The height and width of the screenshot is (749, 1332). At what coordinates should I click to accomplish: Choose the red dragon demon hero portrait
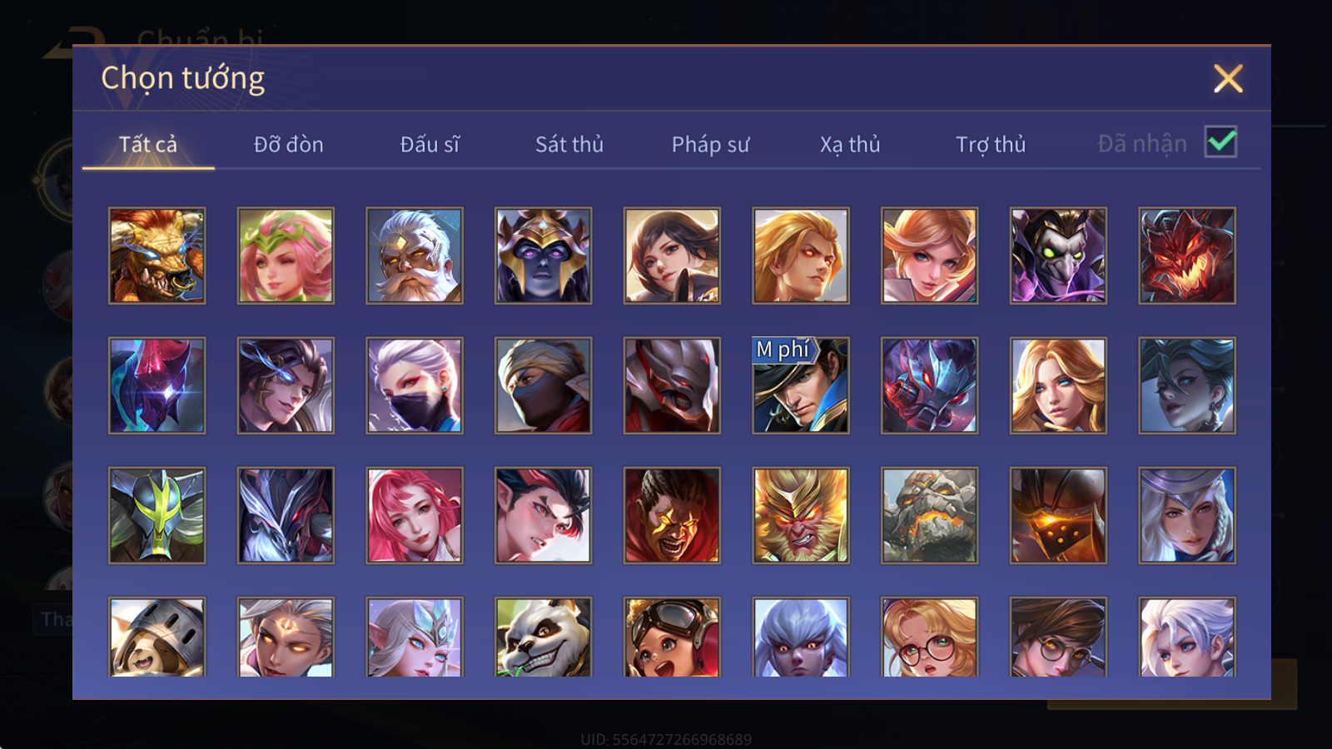pyautogui.click(x=1187, y=255)
